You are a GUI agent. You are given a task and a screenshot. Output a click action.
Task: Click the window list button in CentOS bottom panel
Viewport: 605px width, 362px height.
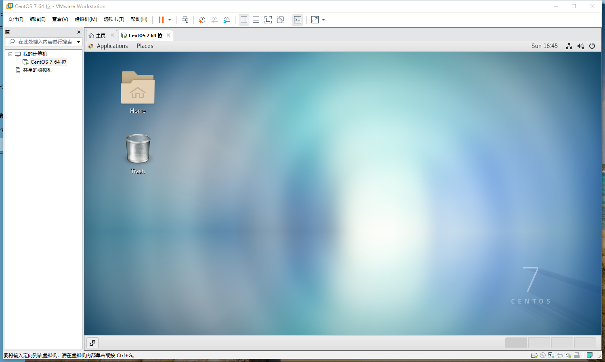tap(92, 343)
